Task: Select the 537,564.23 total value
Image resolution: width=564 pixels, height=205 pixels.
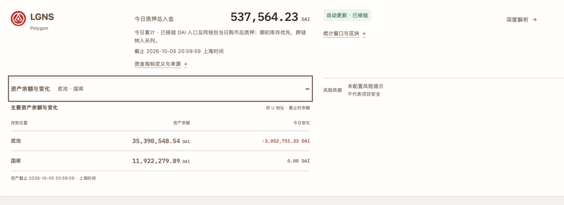Action: click(x=264, y=17)
